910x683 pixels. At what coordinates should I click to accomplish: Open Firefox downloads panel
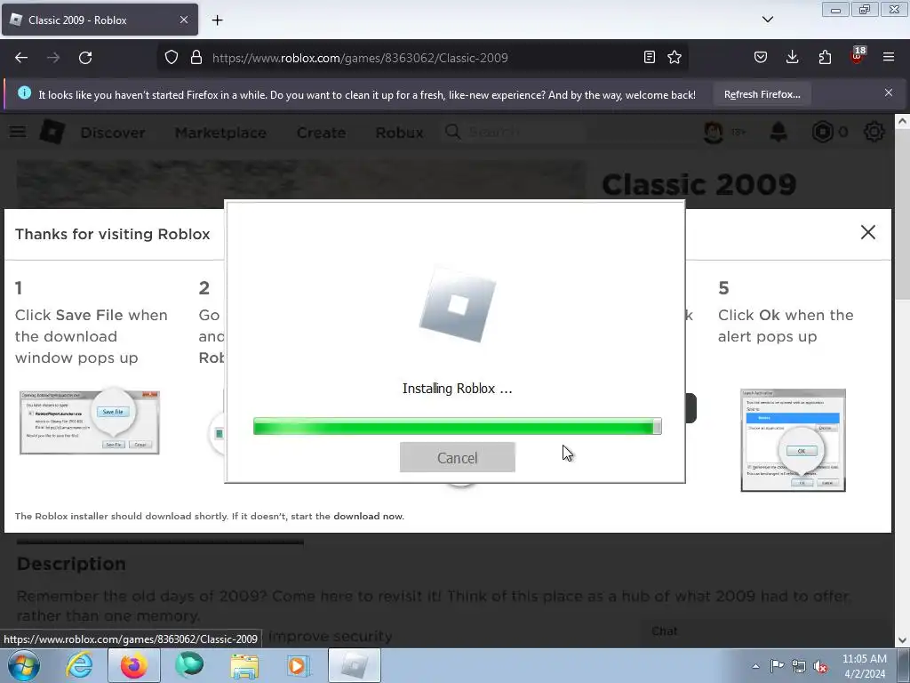pos(792,58)
